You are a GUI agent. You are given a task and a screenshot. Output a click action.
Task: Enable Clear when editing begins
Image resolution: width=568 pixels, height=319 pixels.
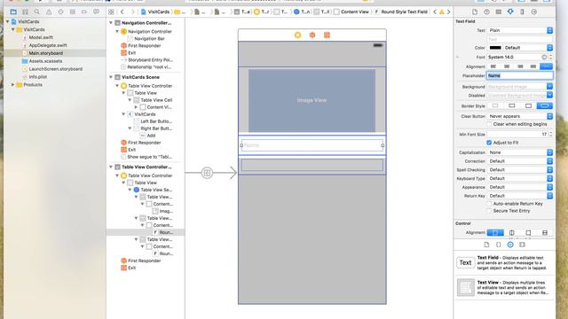point(489,124)
